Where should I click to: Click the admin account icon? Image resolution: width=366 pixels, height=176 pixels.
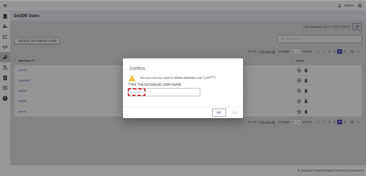coord(340,5)
